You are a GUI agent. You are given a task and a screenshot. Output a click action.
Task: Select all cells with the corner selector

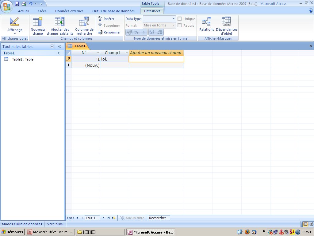(x=68, y=53)
